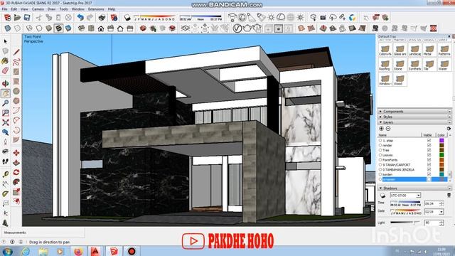Viewport: 455px width, 256px height.
Task: Toggle visibility of korden layer
Action: click(x=429, y=174)
